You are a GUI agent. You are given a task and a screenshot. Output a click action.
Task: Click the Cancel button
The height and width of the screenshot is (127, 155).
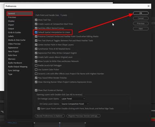[x=141, y=18]
